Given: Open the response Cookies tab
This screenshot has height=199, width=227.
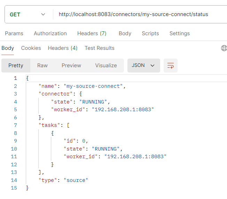Looking at the screenshot, I should click(x=31, y=48).
